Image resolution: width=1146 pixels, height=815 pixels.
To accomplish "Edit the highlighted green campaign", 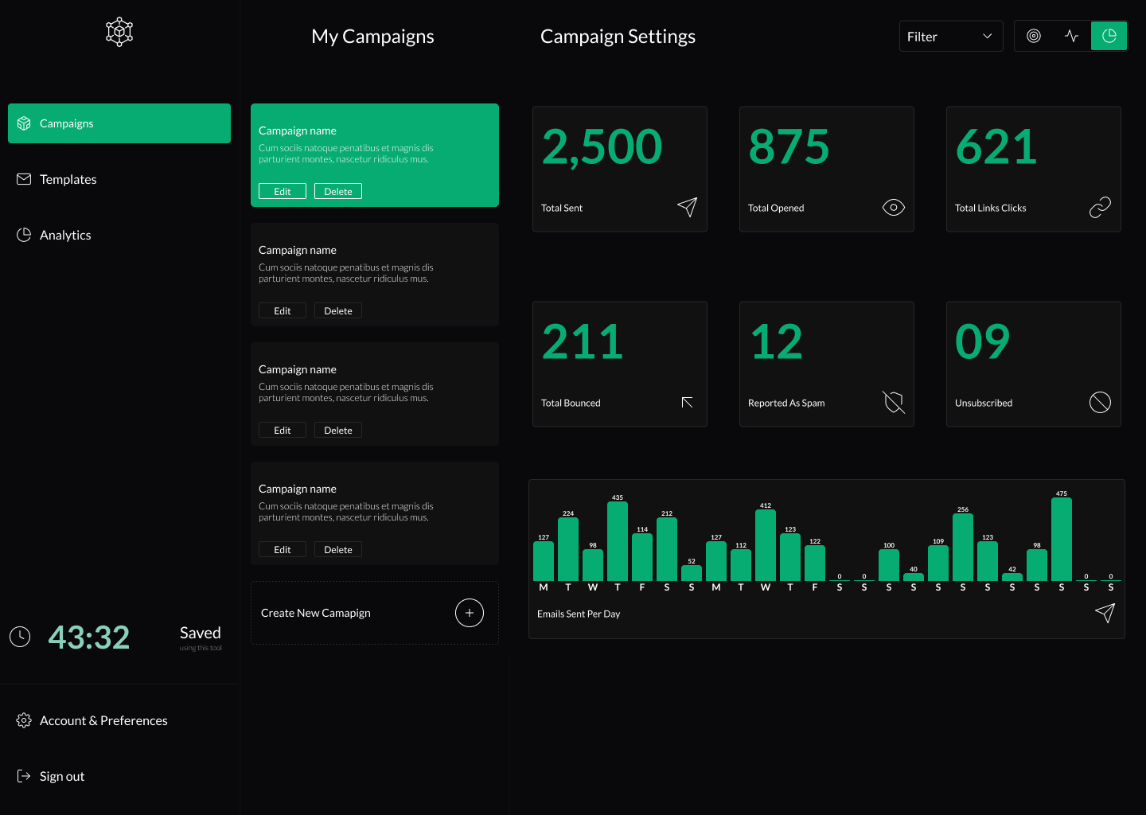I will 282,191.
